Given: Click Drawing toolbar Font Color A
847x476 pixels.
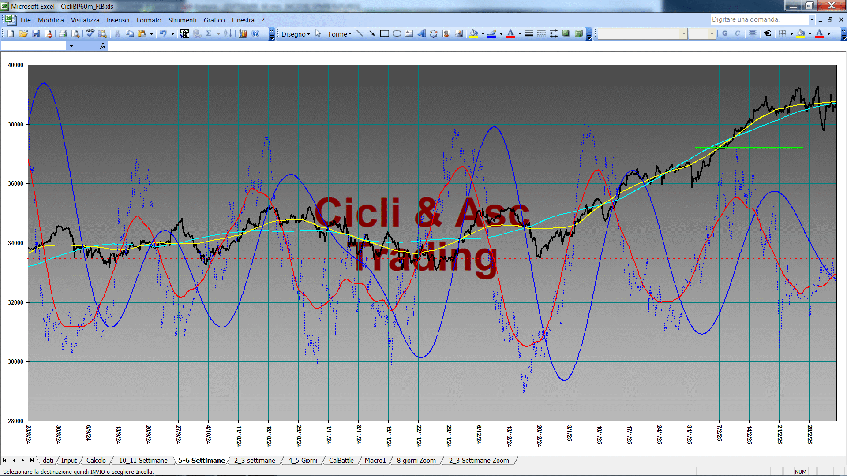Looking at the screenshot, I should pos(510,33).
